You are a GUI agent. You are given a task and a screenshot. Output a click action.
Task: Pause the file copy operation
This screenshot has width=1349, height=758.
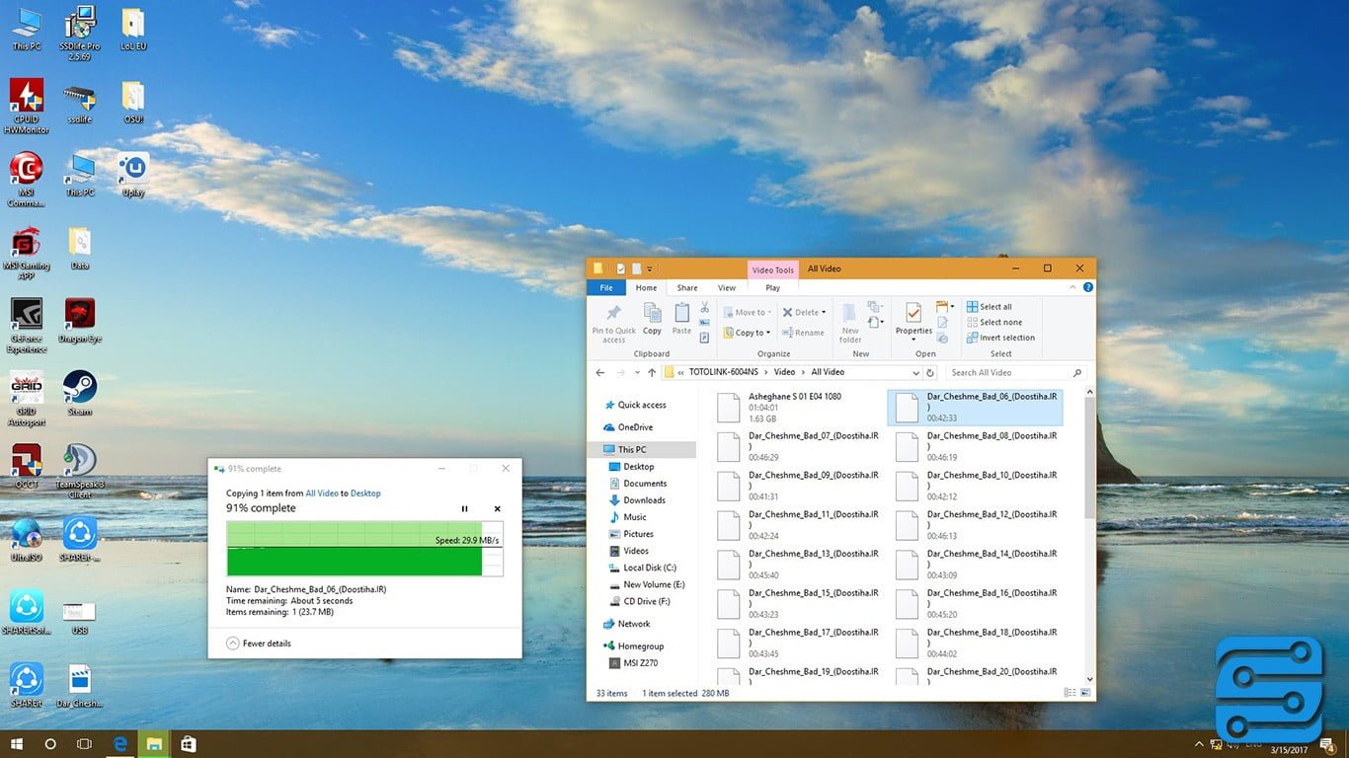pos(464,509)
